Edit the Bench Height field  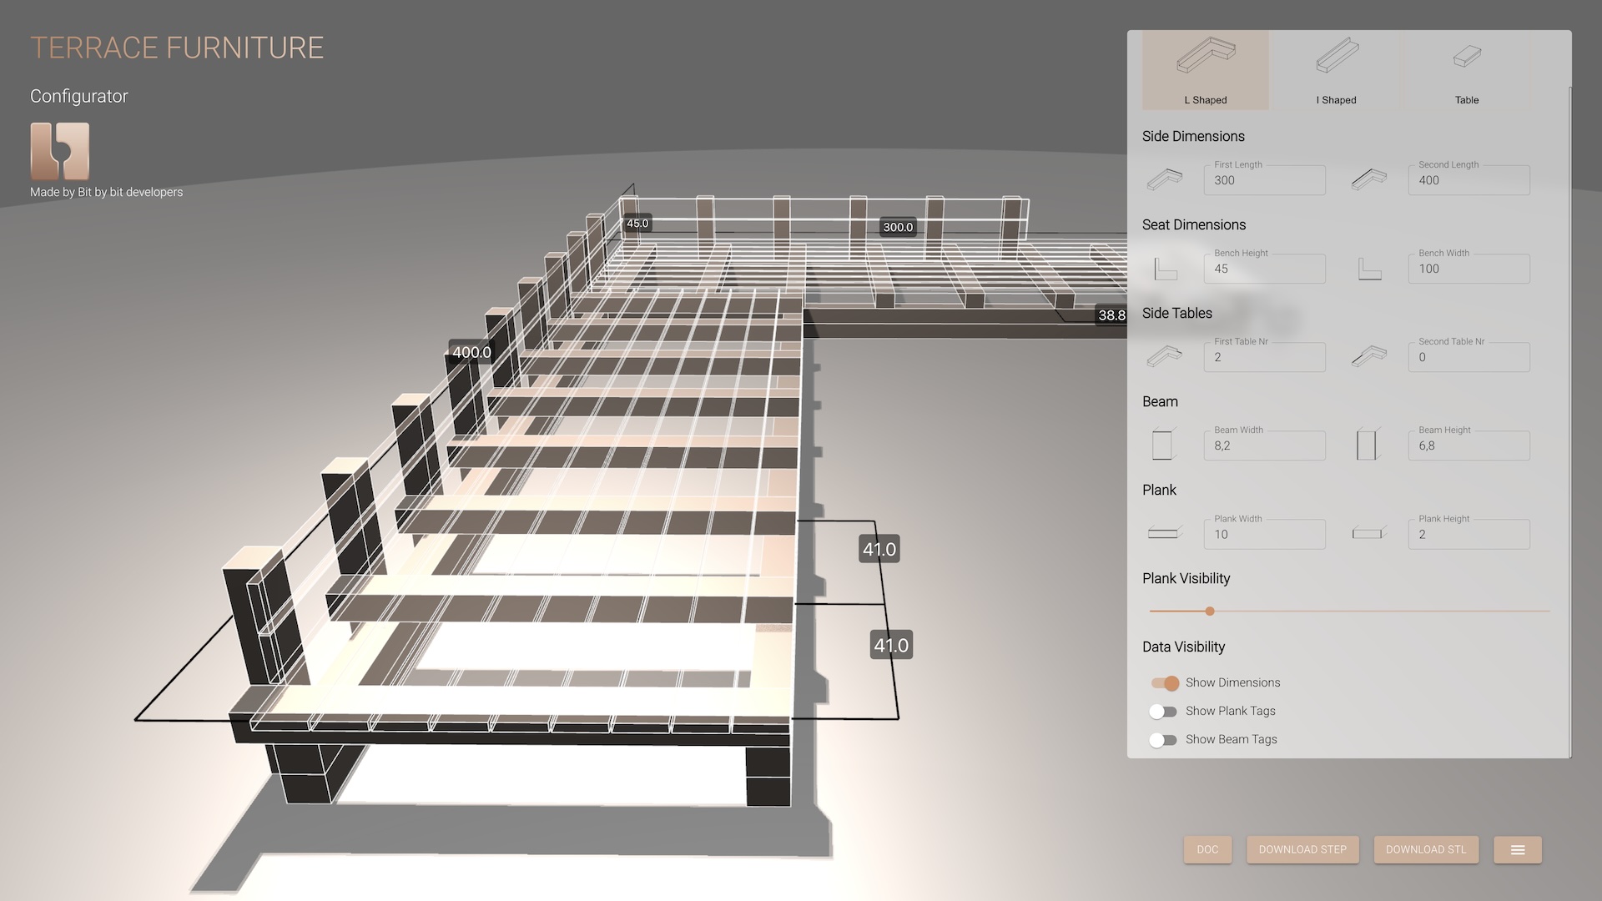(1264, 269)
